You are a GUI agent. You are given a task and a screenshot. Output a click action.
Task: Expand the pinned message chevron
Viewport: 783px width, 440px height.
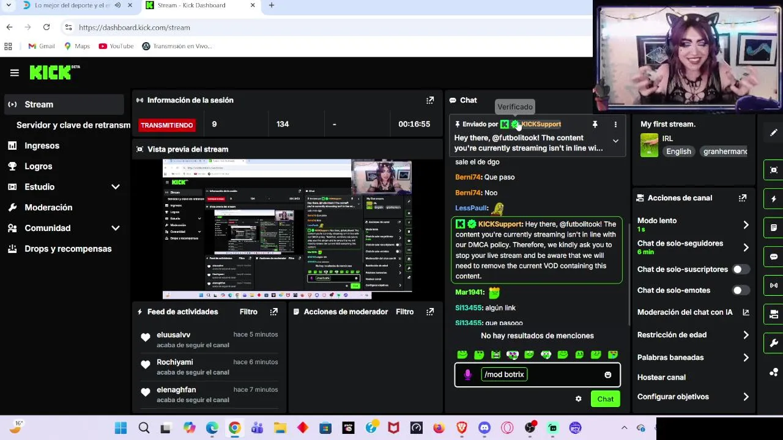pyautogui.click(x=615, y=141)
